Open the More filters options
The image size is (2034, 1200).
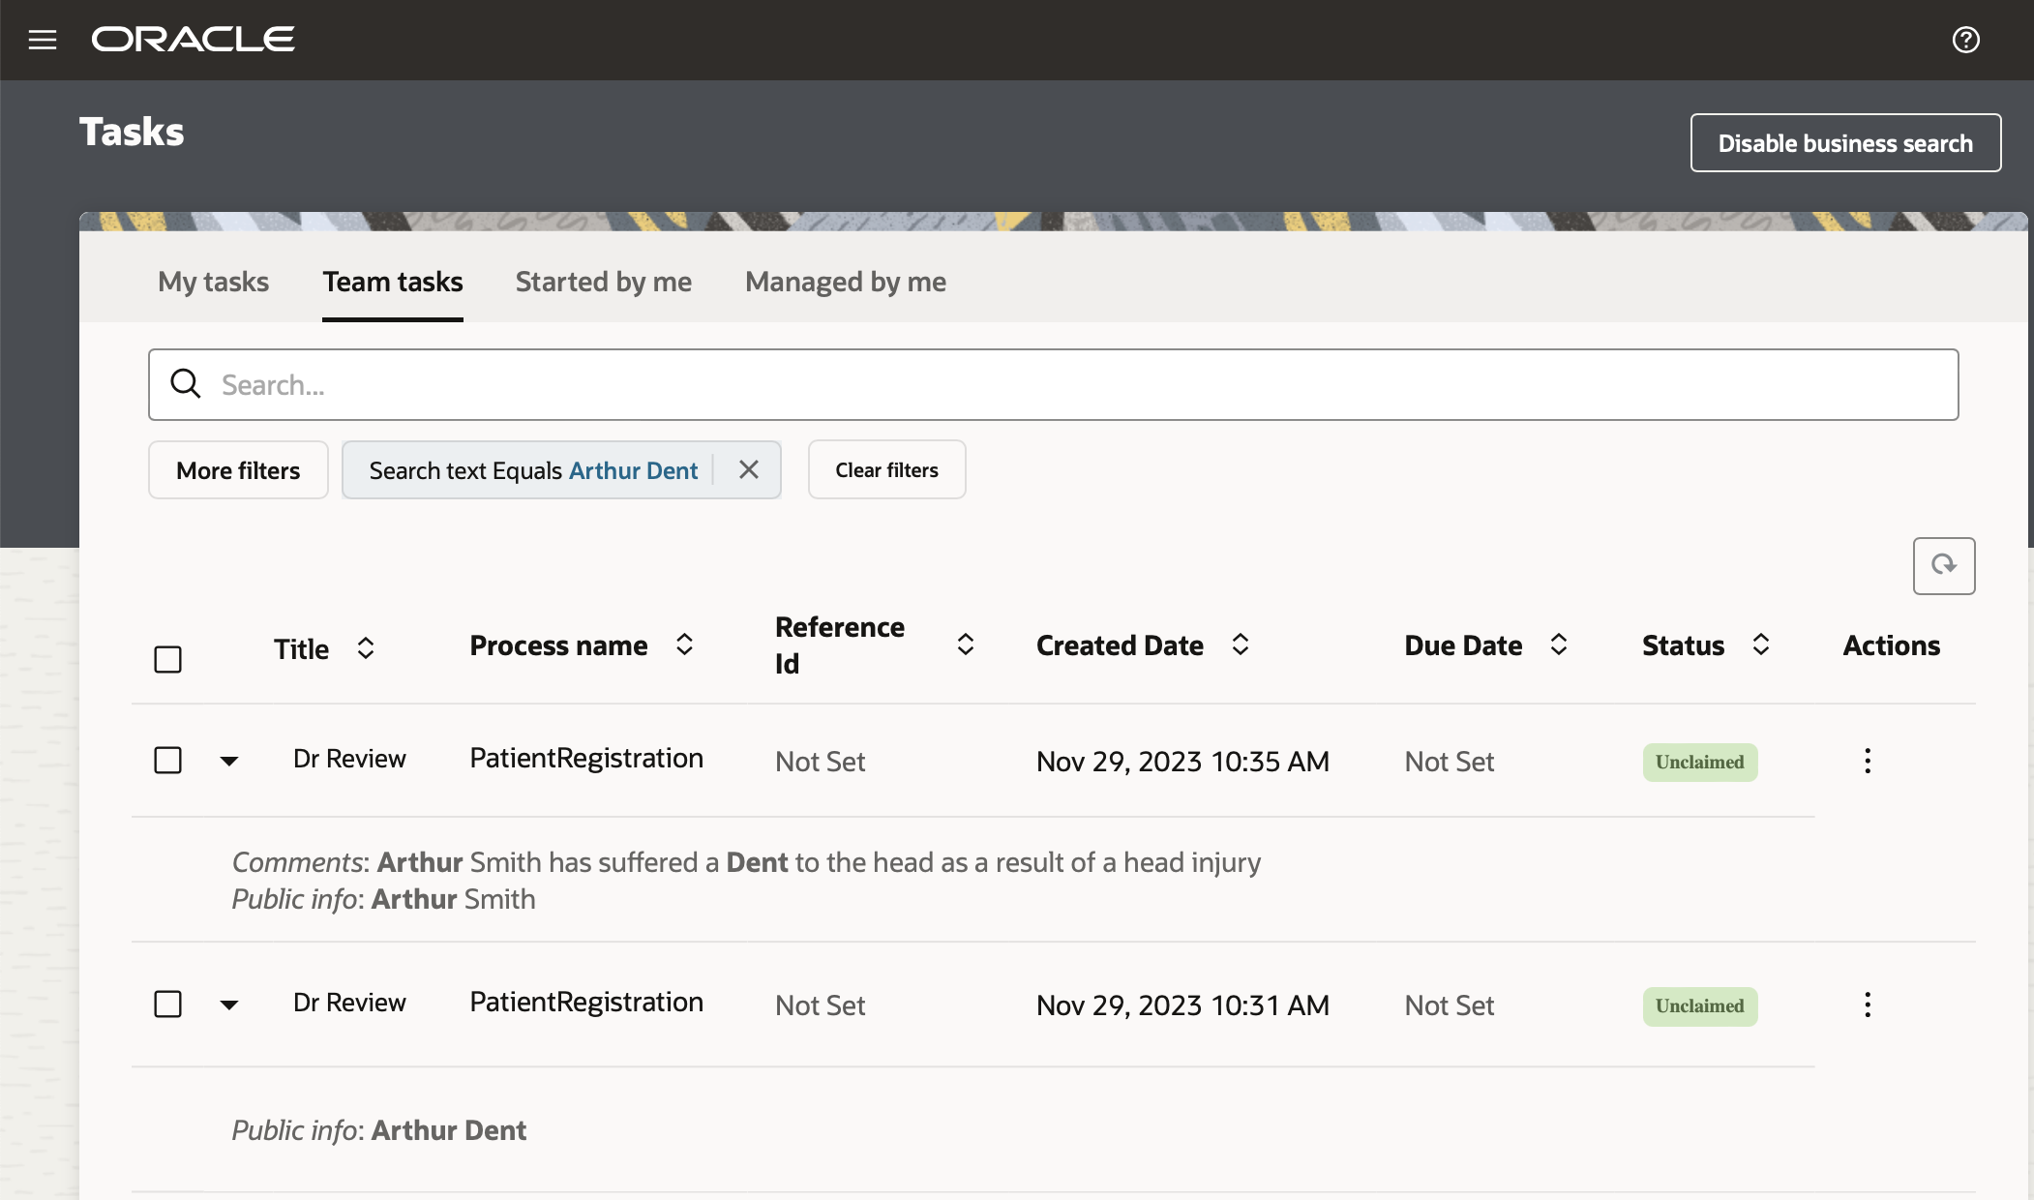point(238,470)
